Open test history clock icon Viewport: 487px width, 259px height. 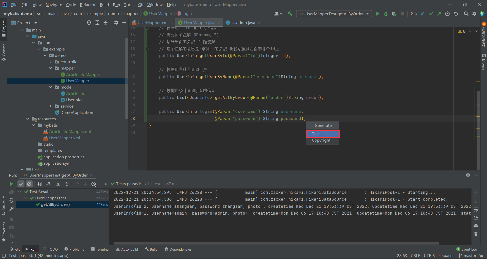click(94, 184)
